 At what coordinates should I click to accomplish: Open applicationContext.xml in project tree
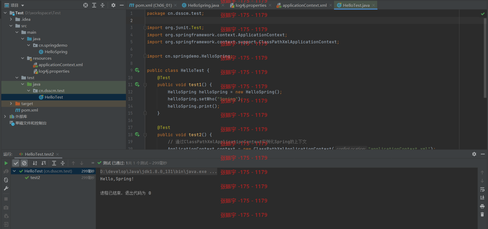[61, 65]
